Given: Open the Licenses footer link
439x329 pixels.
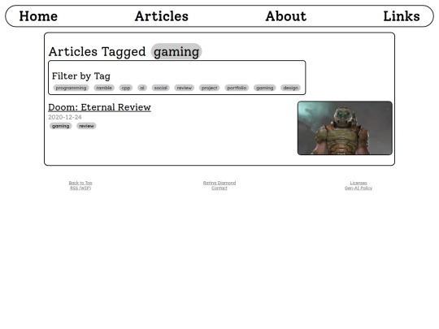Looking at the screenshot, I should click(x=359, y=183).
